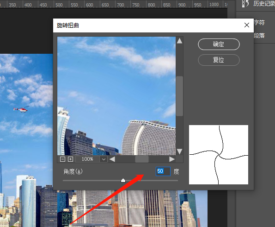Screen dimensions: 275x227
Task: Click the vertical scrollbar thumb in preview
Action: pyautogui.click(x=179, y=96)
